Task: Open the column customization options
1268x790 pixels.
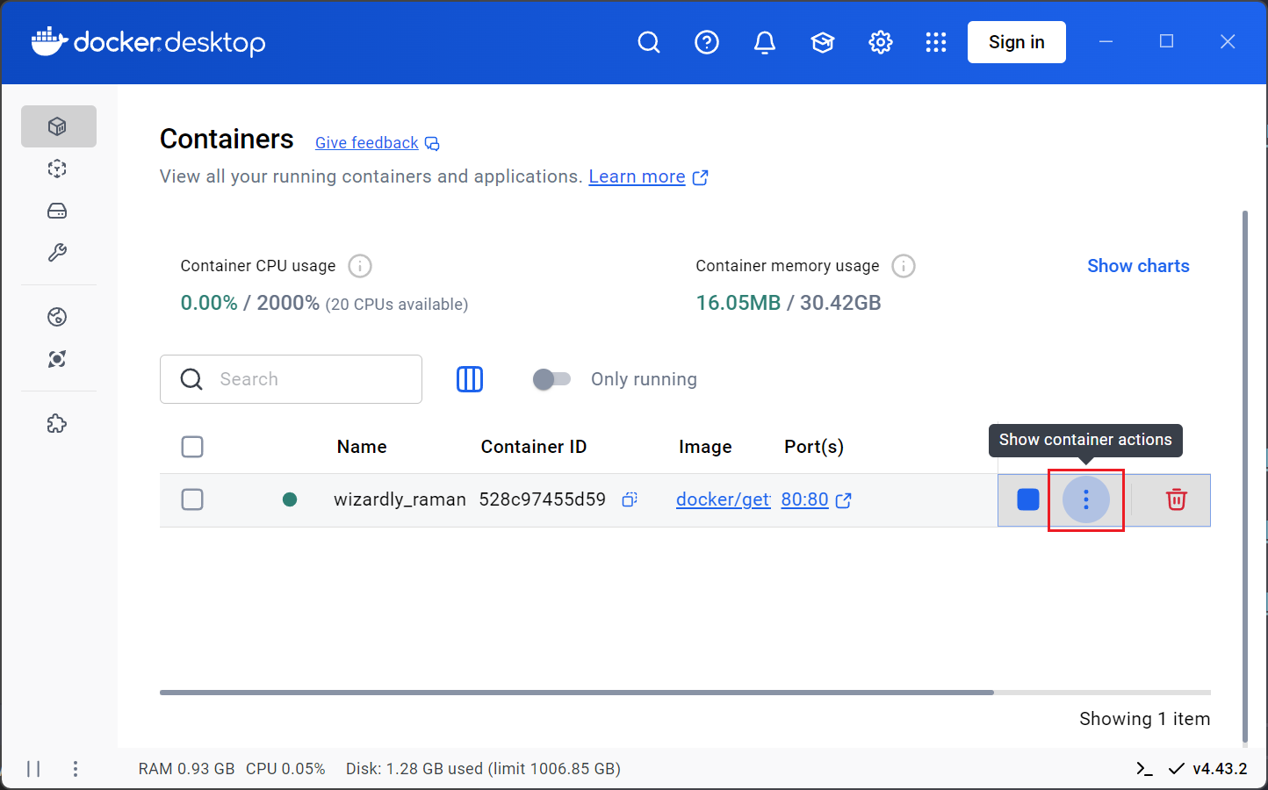Action: (x=470, y=378)
